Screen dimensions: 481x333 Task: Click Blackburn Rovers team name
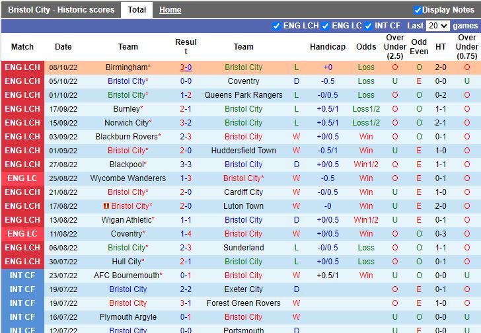point(126,137)
